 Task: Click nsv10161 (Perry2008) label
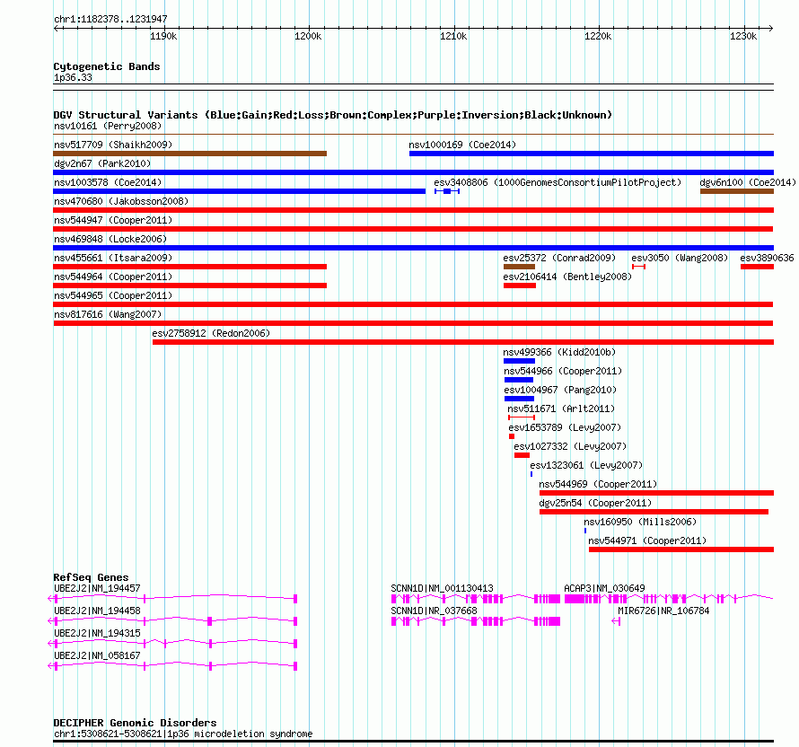(x=108, y=126)
